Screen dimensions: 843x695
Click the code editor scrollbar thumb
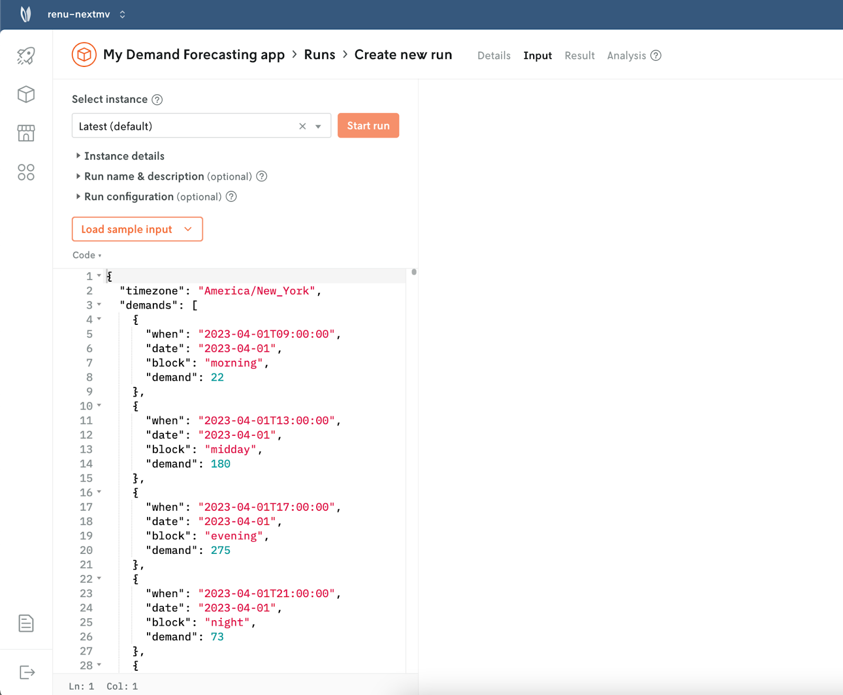click(x=414, y=272)
